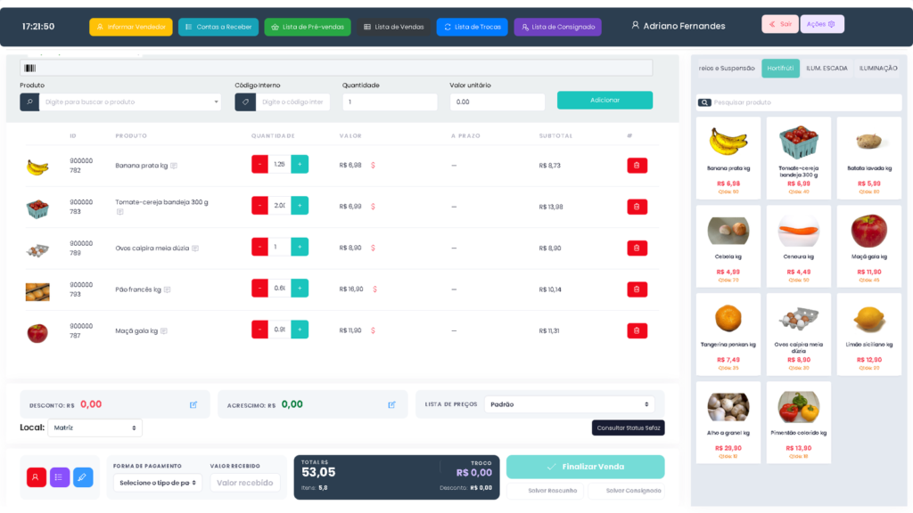Remove the Maçã gala kg item

(637, 330)
